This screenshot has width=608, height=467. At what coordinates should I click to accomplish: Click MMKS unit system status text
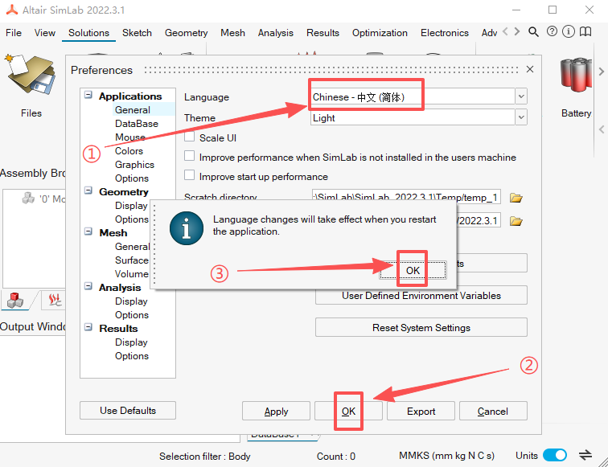pyautogui.click(x=446, y=456)
